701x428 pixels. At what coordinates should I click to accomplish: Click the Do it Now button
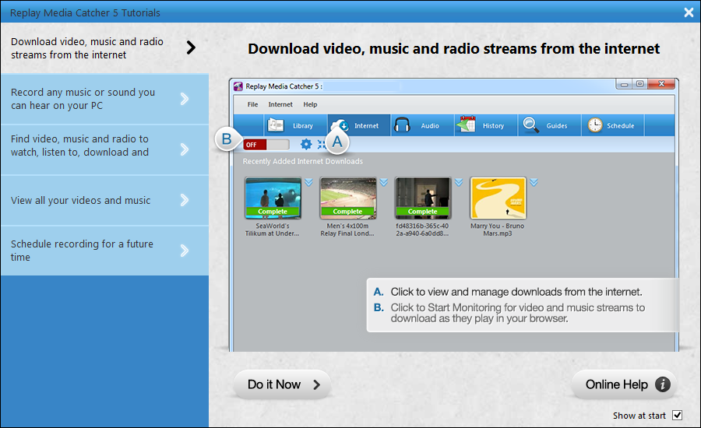pyautogui.click(x=282, y=384)
